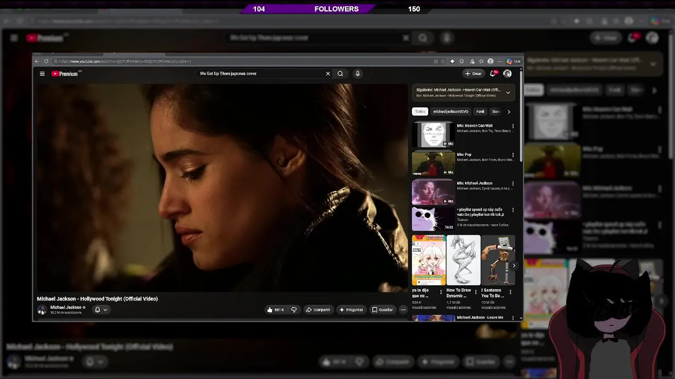
Task: Open the browser Chat copilot button
Action: [x=514, y=62]
